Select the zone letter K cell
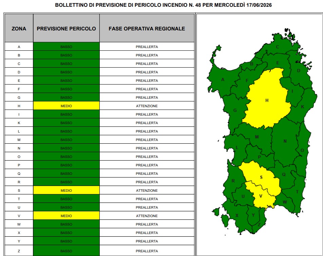Viewport: 323px width, 256px height. 19,123
